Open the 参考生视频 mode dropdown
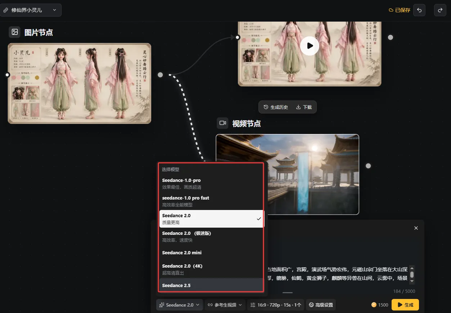 225,305
